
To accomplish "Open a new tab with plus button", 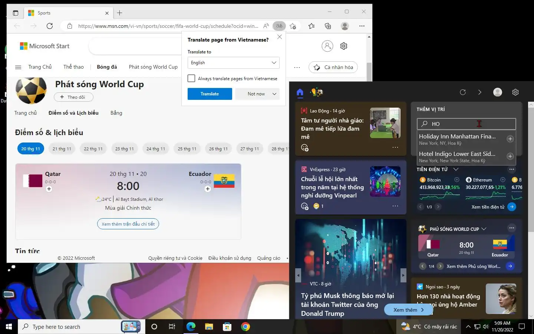I will click(x=120, y=13).
